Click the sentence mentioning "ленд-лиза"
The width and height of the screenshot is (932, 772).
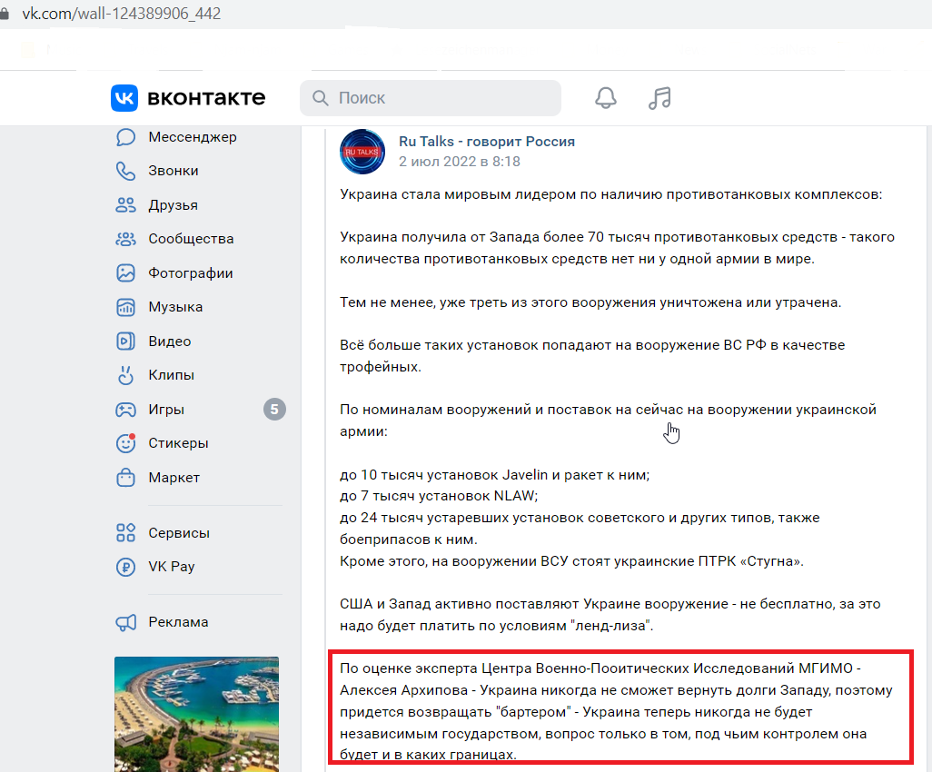point(610,615)
